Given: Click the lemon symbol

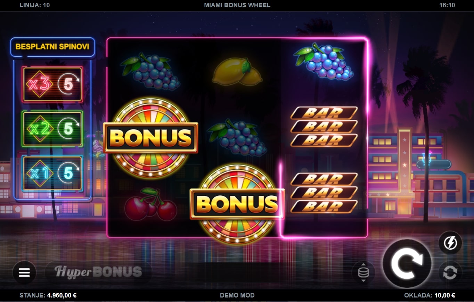Looking at the screenshot, I should pyautogui.click(x=237, y=72).
